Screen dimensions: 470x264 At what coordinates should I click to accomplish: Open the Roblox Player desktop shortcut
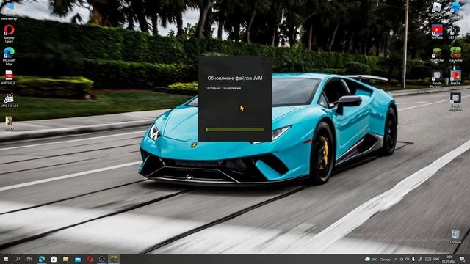click(437, 9)
